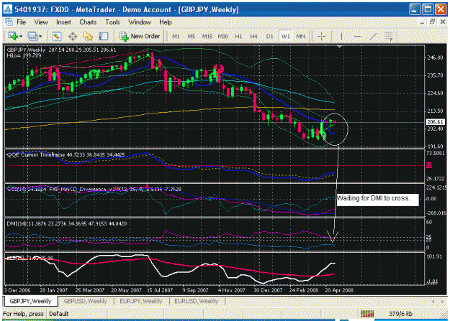The image size is (450, 321).
Task: Select the Crosshair cursor tool
Action: click(x=321, y=36)
